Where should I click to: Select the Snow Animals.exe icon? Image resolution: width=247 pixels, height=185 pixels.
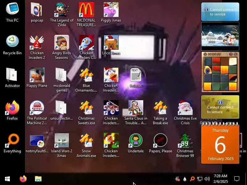coord(86,145)
